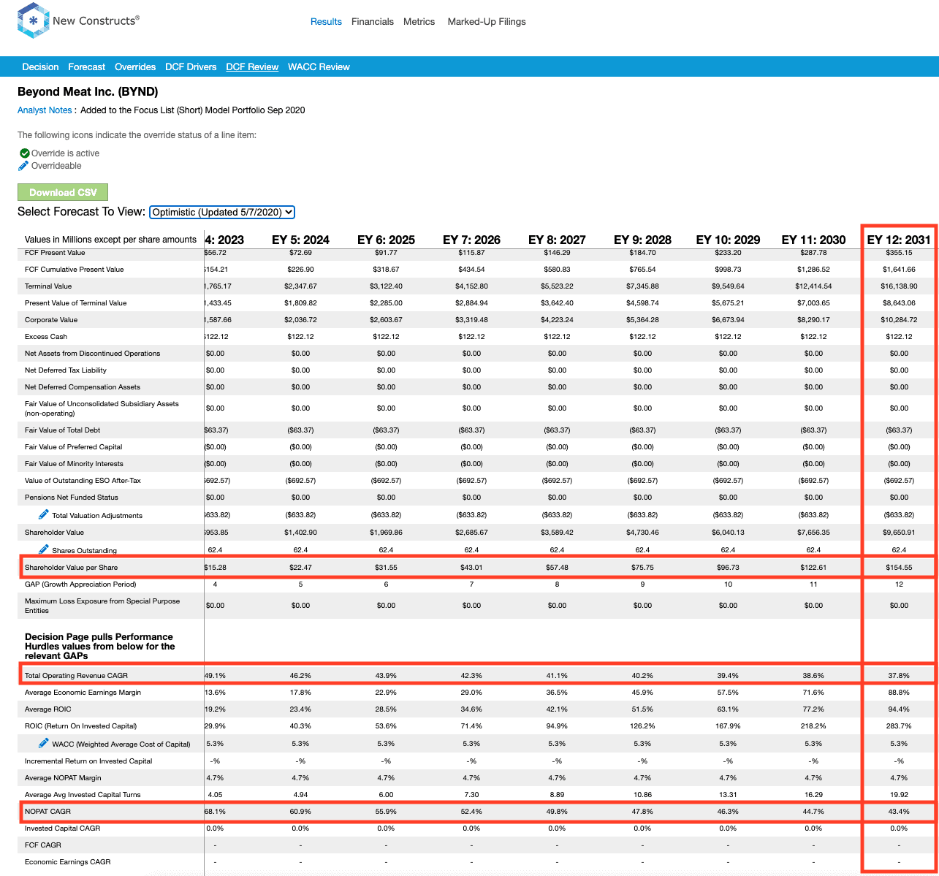
Task: Click the Download CSV button
Action: (63, 192)
